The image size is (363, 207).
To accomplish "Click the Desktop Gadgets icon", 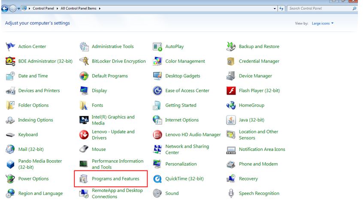I will [157, 76].
